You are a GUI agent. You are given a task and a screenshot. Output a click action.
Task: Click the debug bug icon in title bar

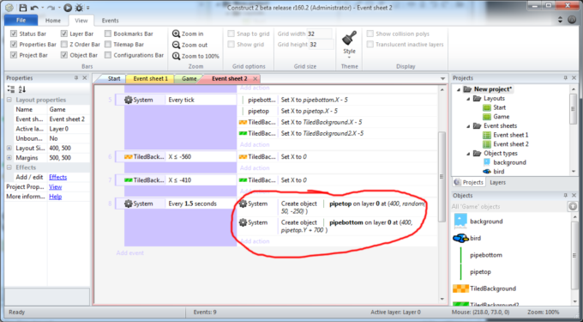click(x=79, y=8)
